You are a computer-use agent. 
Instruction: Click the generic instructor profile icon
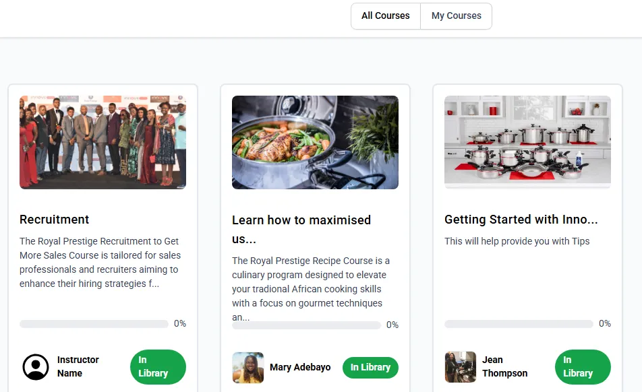36,367
